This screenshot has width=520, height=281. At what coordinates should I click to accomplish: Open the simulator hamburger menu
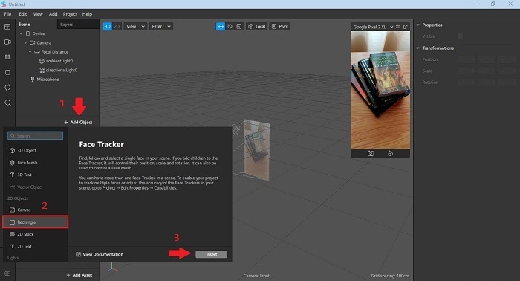pos(398,27)
